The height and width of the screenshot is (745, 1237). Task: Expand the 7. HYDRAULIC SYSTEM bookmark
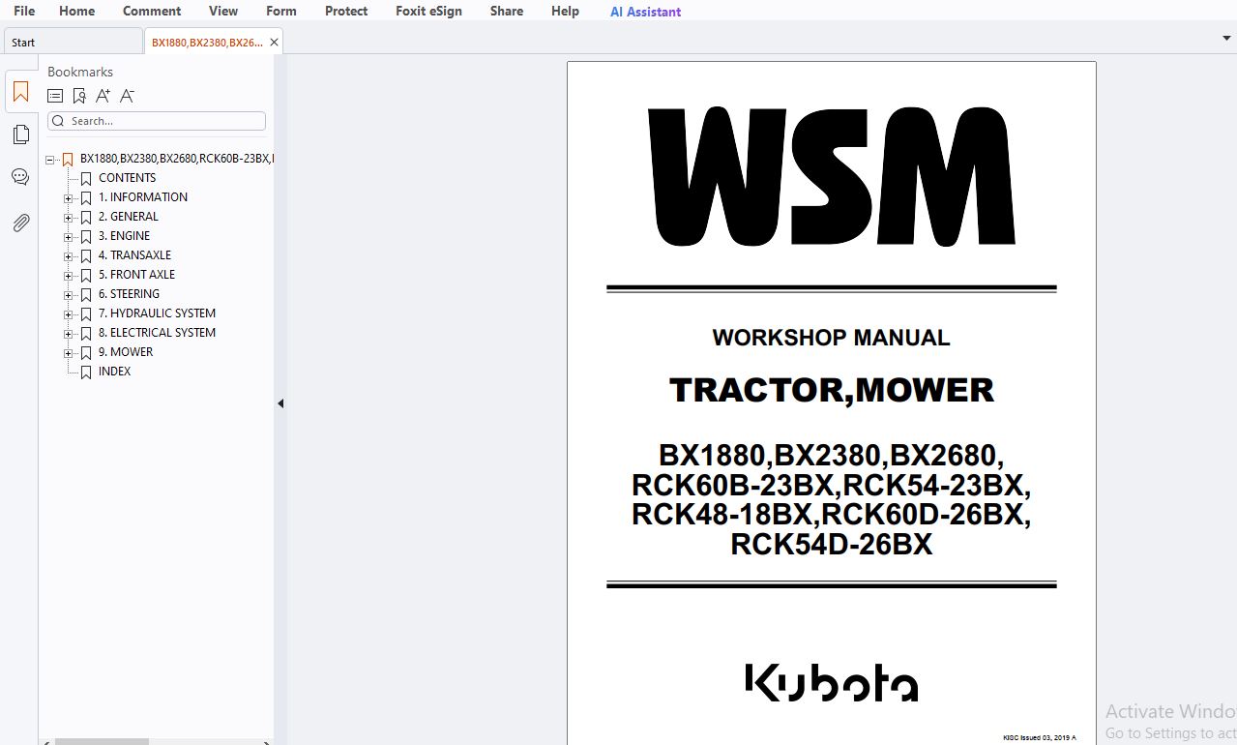[68, 314]
